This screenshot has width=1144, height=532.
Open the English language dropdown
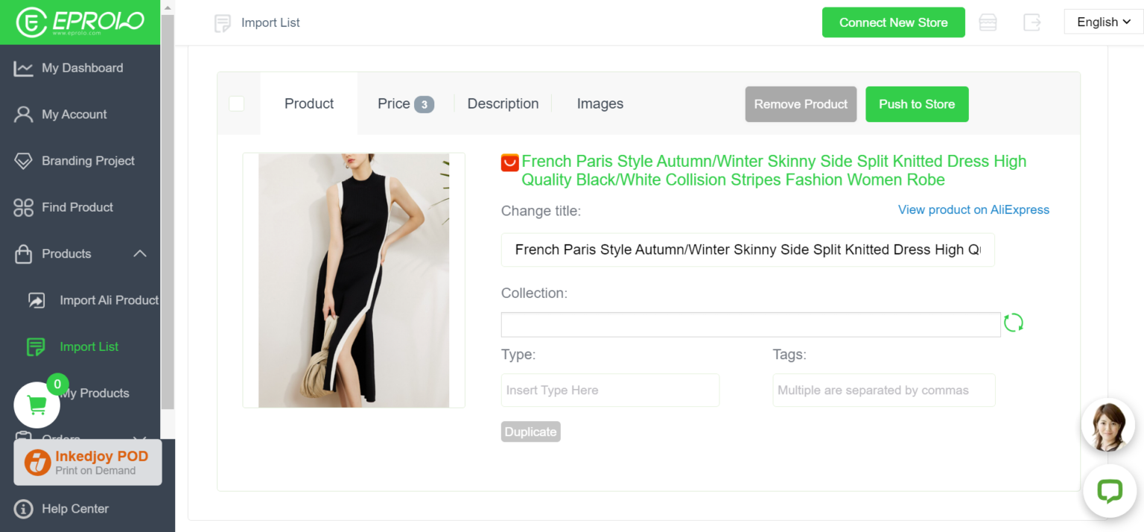point(1102,22)
